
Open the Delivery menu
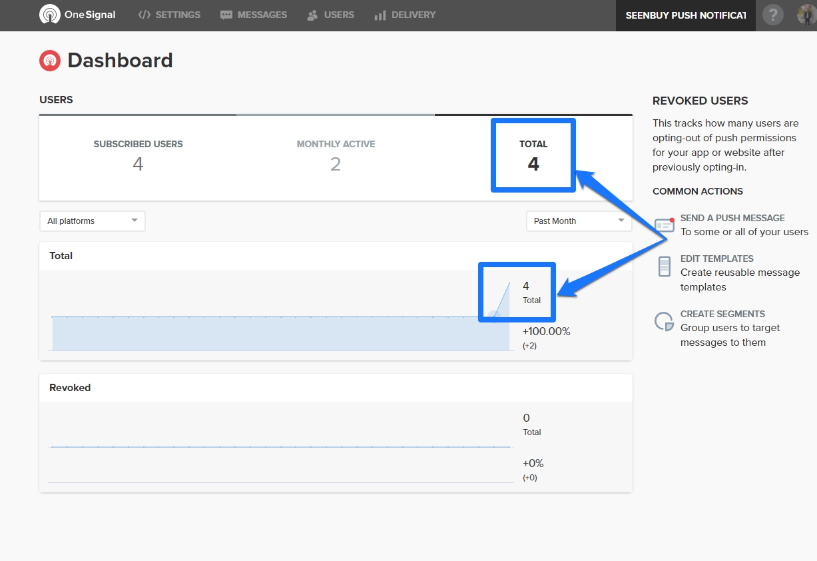point(405,15)
